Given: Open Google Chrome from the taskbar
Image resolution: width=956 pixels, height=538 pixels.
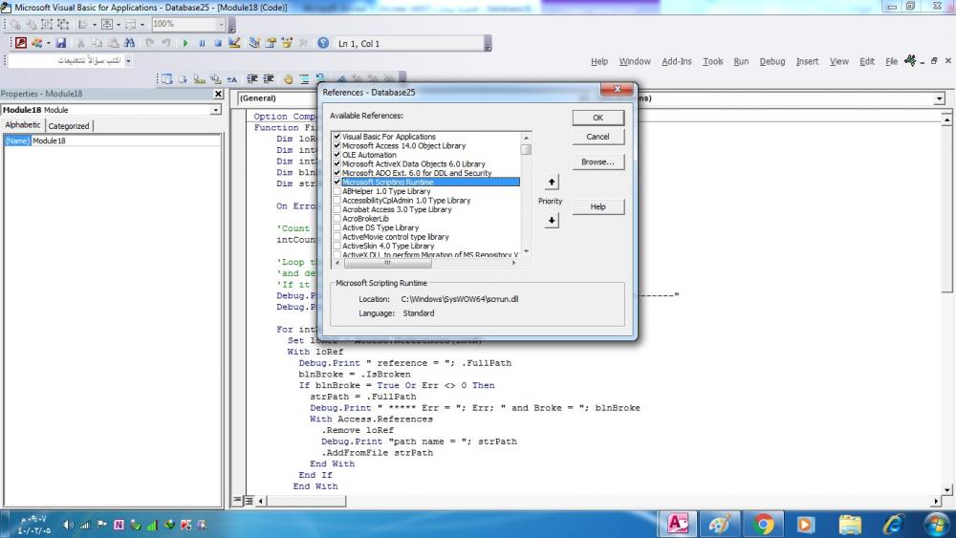Looking at the screenshot, I should pos(763,524).
